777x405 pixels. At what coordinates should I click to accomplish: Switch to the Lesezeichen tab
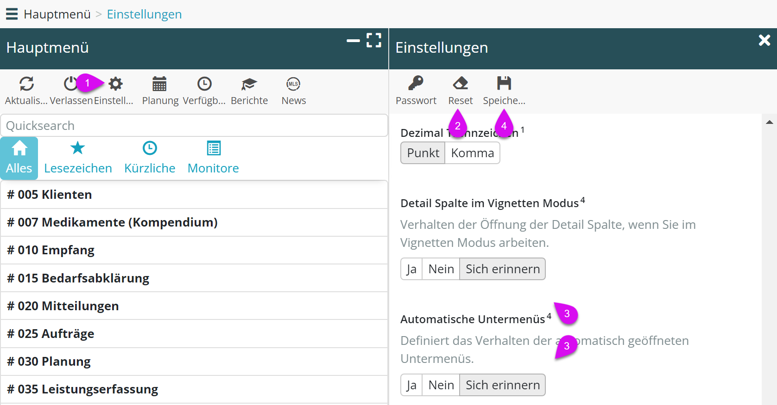point(78,158)
